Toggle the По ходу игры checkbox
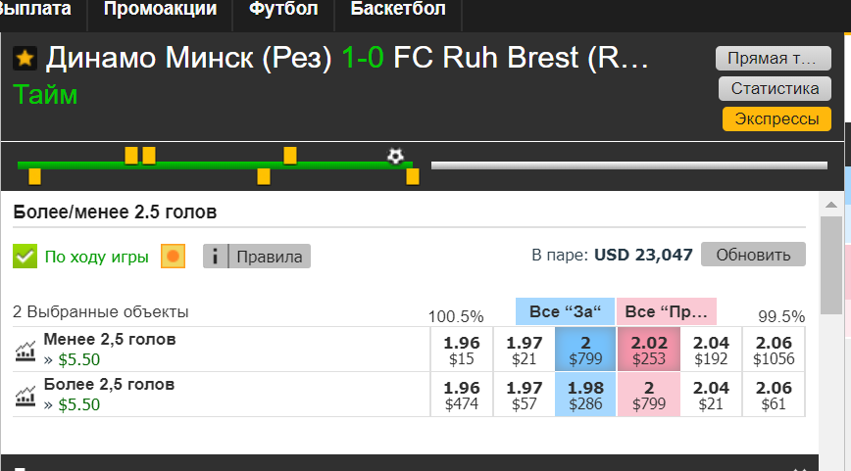Image resolution: width=851 pixels, height=471 pixels. [x=25, y=257]
